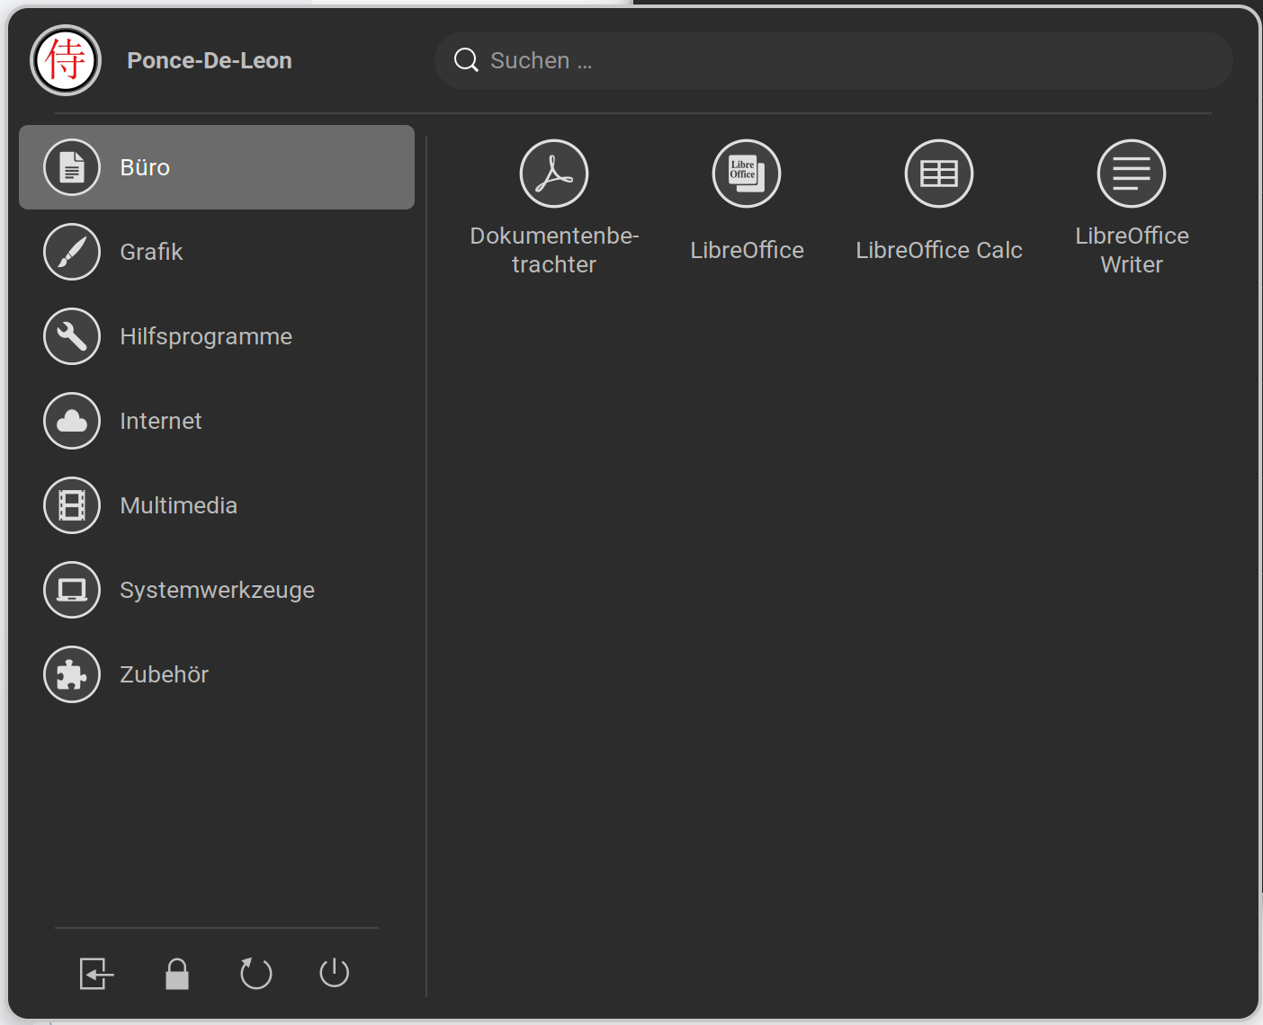Click the user avatar with red kanji
The height and width of the screenshot is (1025, 1263).
pos(66,60)
